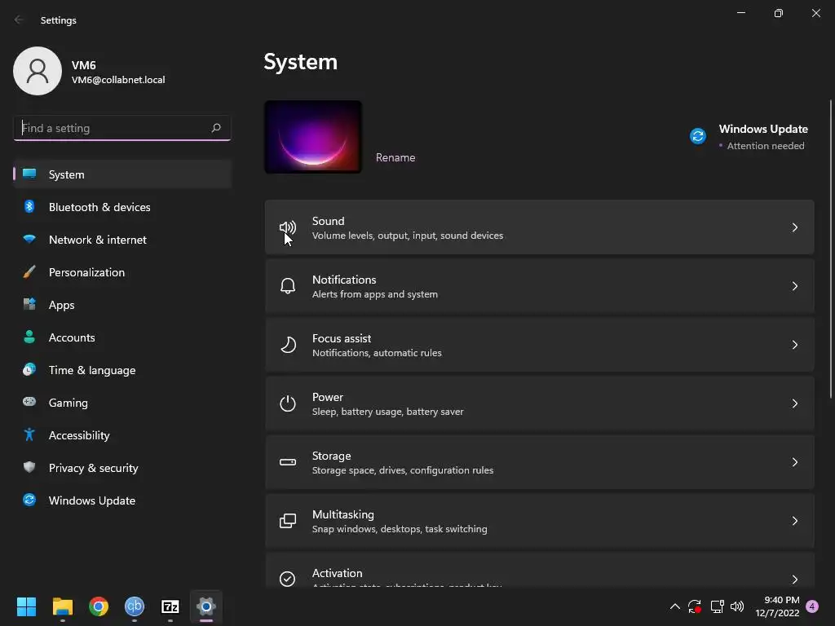Click the Bluetooth icon in the sidebar
This screenshot has height=626, width=835.
click(x=29, y=206)
